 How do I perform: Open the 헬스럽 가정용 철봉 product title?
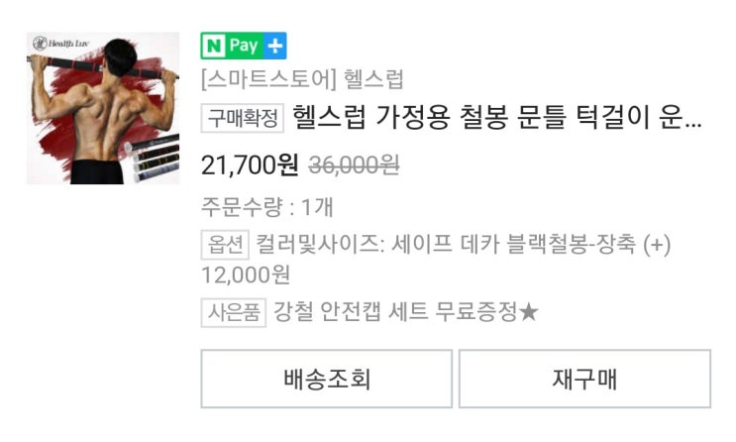coord(496,117)
